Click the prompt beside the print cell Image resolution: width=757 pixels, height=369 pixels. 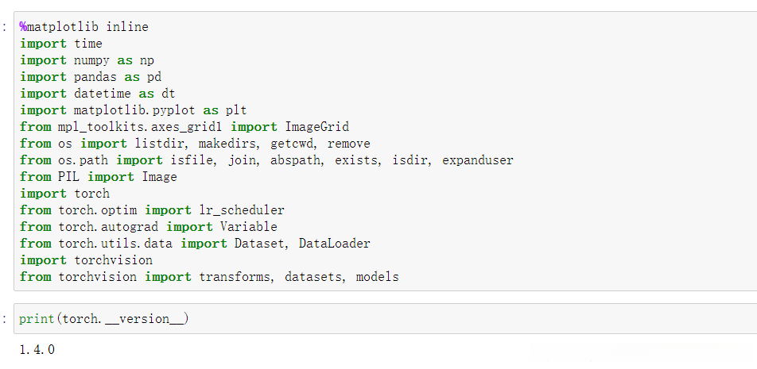pyautogui.click(x=5, y=319)
